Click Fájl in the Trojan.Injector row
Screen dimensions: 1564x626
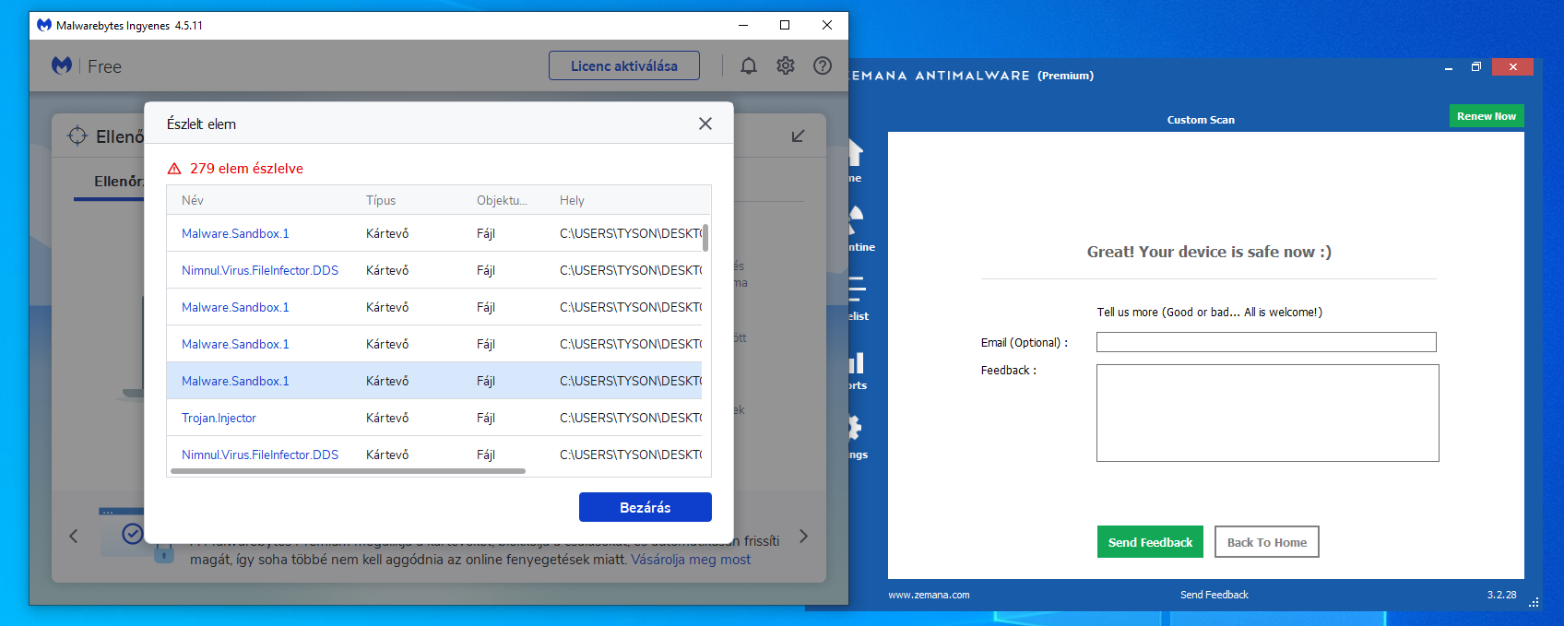[x=486, y=418]
